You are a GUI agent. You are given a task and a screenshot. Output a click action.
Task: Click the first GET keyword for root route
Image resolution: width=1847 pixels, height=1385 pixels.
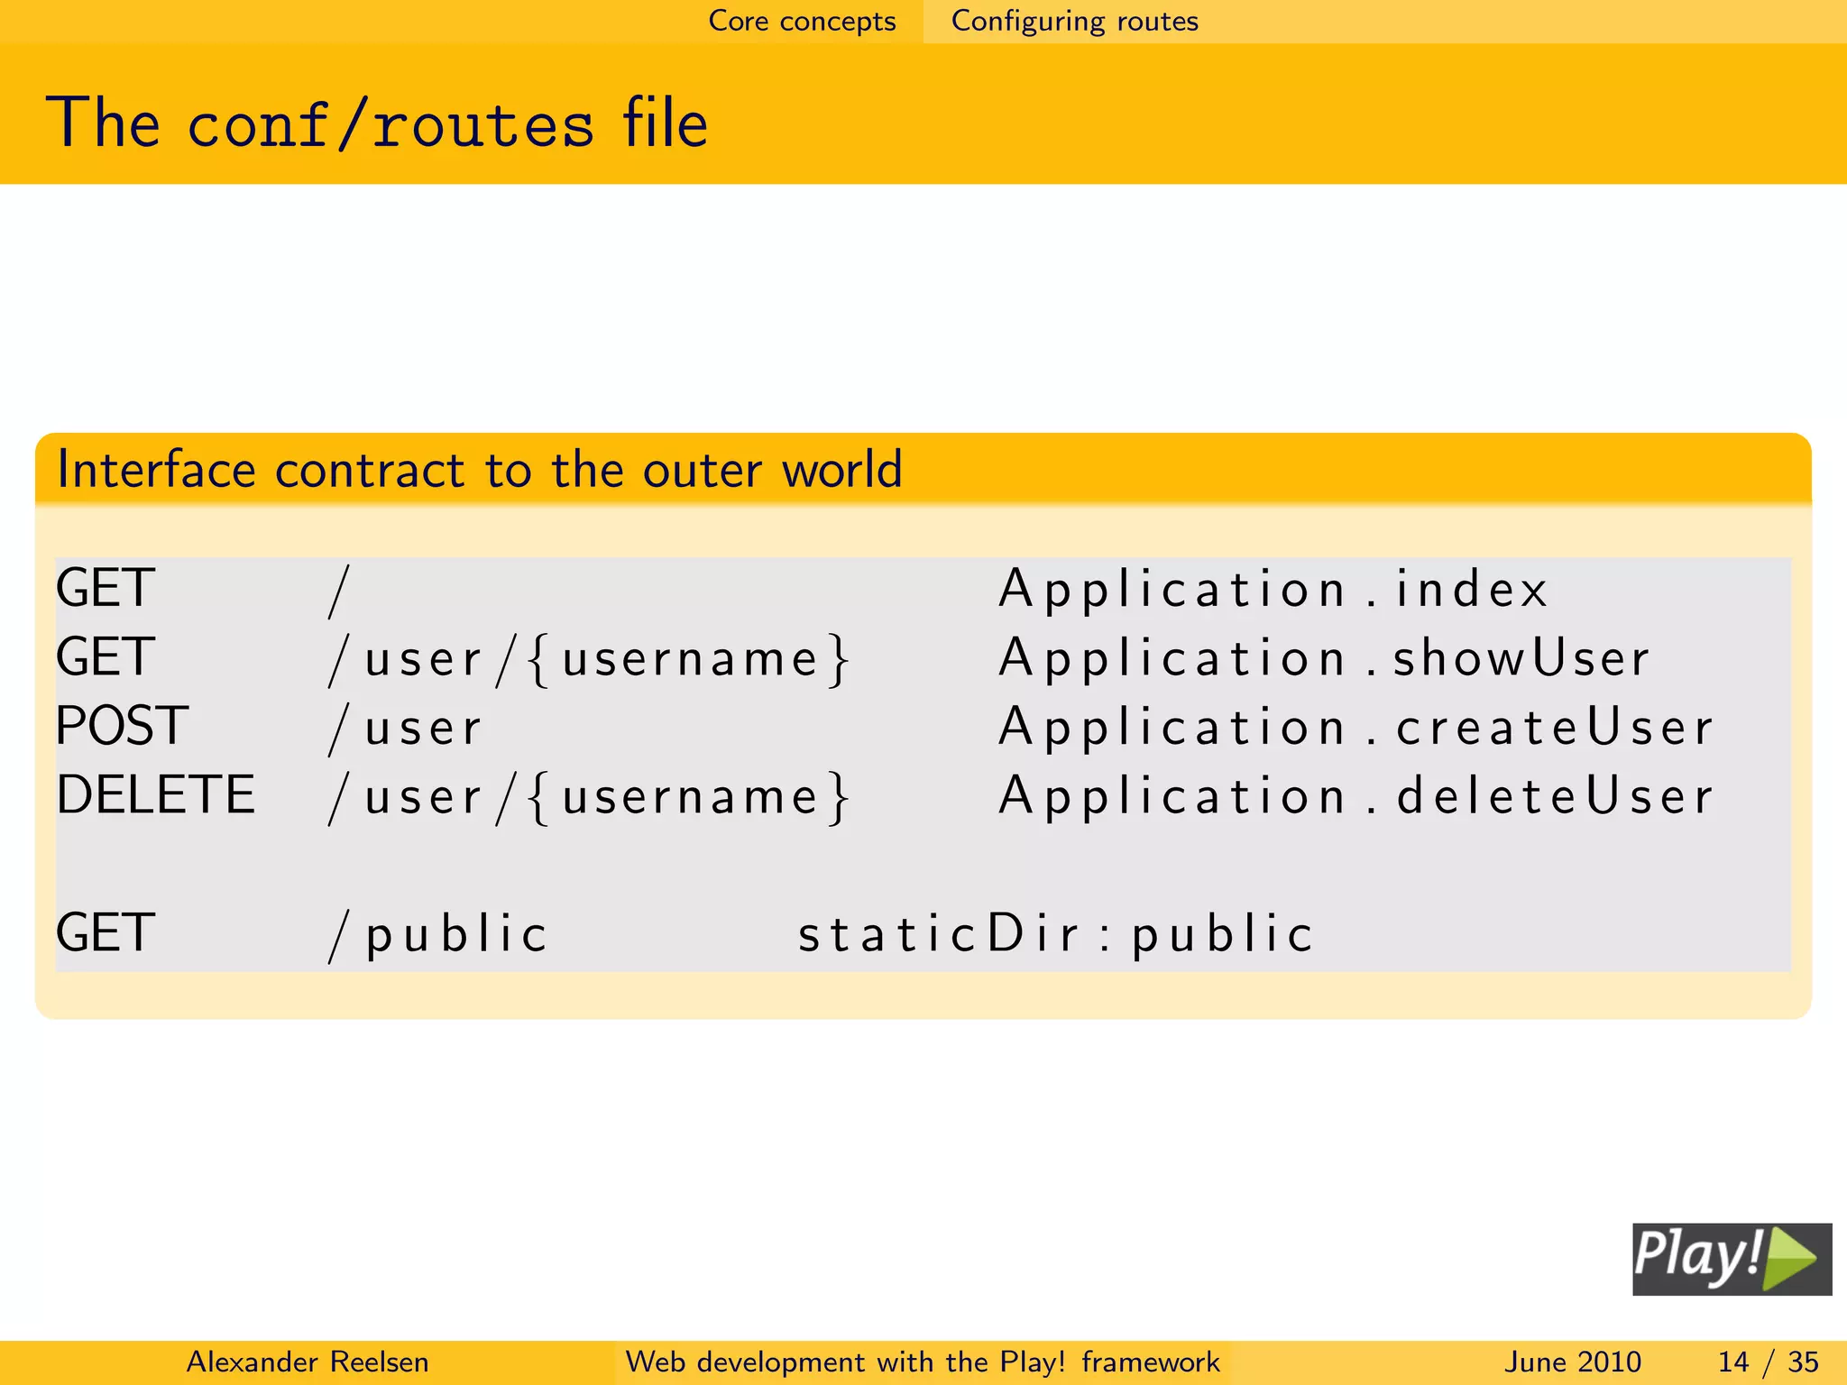(106, 589)
